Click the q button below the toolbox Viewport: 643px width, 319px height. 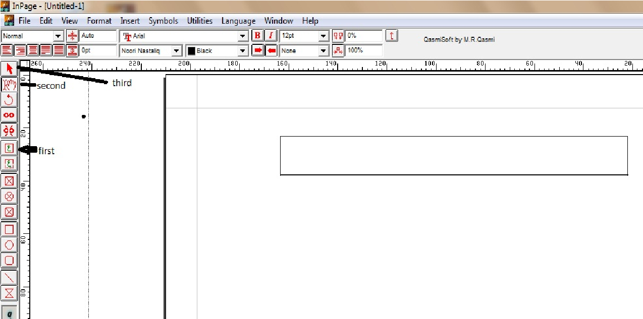(9, 312)
